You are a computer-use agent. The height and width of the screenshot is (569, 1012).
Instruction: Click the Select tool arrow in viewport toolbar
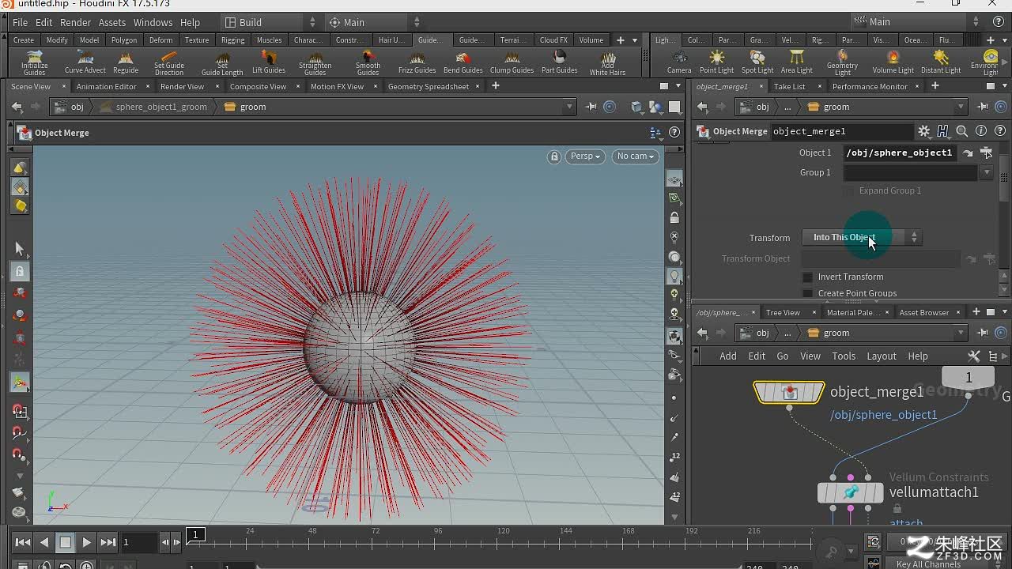20,248
